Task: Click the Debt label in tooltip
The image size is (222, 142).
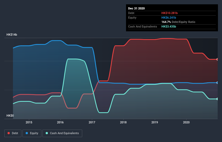Action: [131, 13]
